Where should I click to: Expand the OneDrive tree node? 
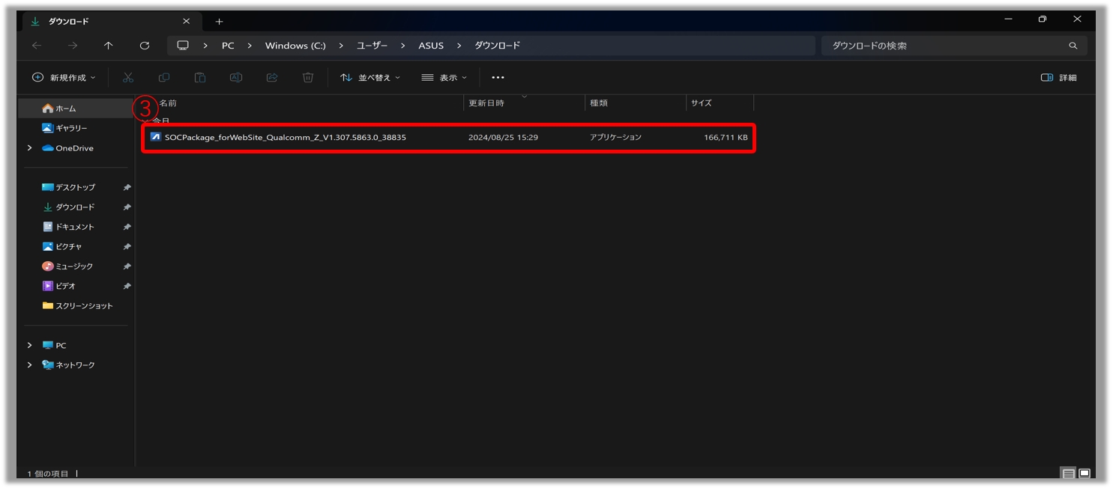click(x=30, y=148)
